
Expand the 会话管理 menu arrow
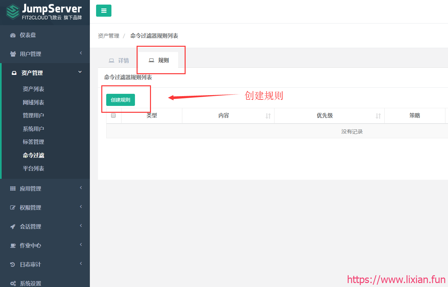81,226
